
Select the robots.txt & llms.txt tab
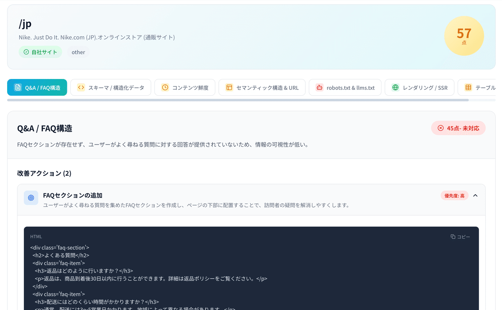[345, 87]
